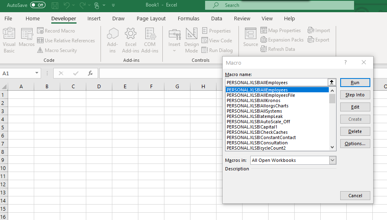Click the Run button

(x=355, y=83)
